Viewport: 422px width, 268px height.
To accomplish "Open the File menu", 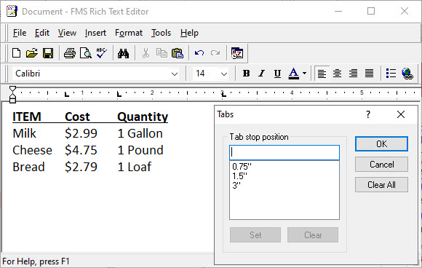I will point(20,33).
